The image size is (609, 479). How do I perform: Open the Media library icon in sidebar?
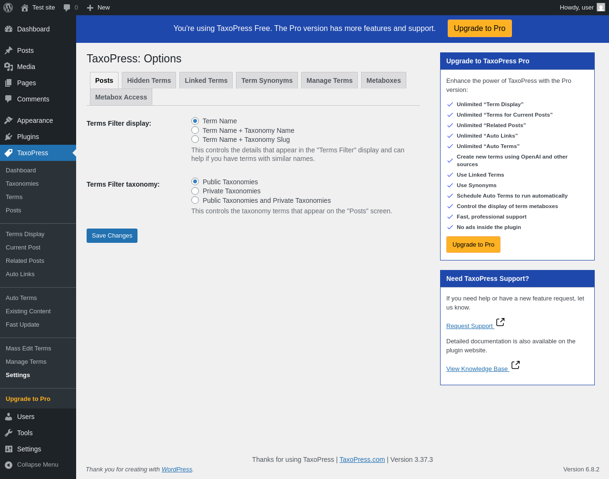pos(9,67)
